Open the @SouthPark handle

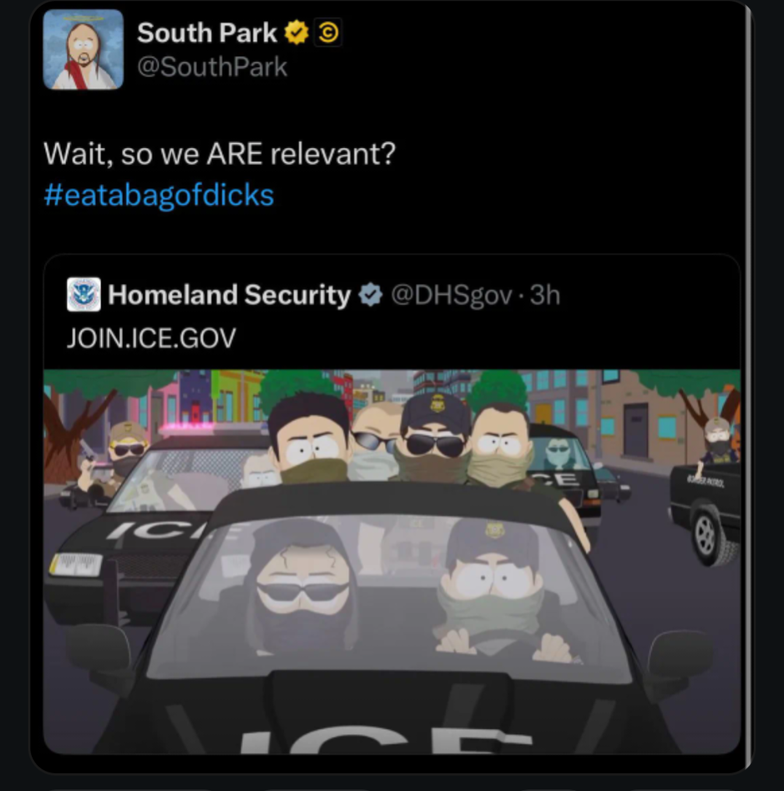coord(213,67)
